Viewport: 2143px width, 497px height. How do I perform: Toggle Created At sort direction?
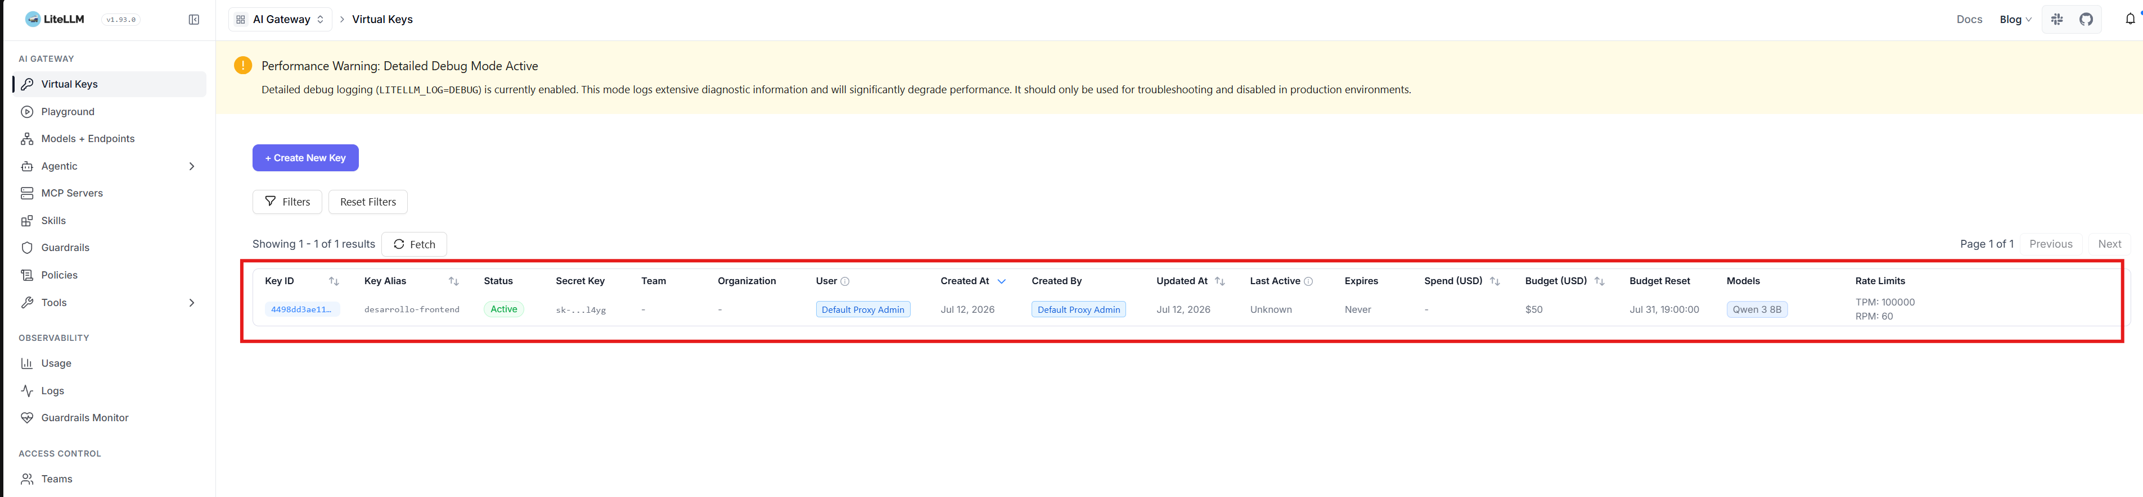[1002, 282]
